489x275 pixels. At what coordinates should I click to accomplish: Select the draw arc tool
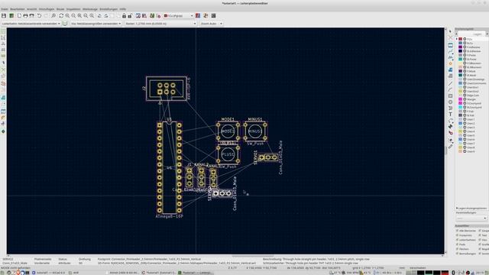tap(450, 90)
